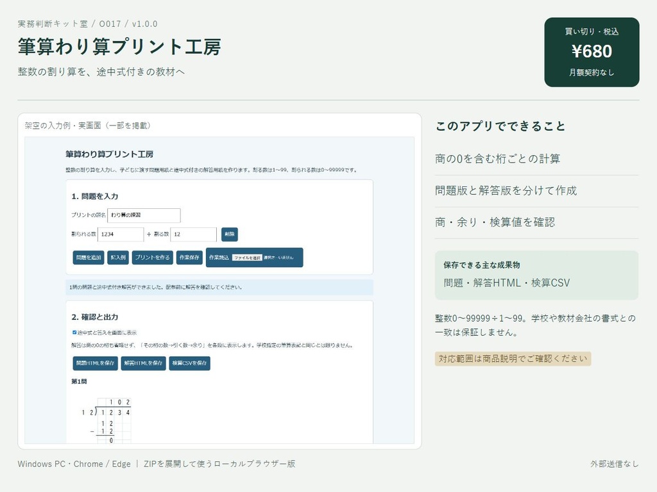Click the 外部送信なし footer text
This screenshot has height=492, width=657.
[615, 464]
